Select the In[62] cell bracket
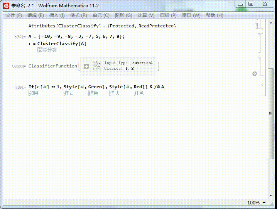The width and height of the screenshot is (277, 209). 260,43
